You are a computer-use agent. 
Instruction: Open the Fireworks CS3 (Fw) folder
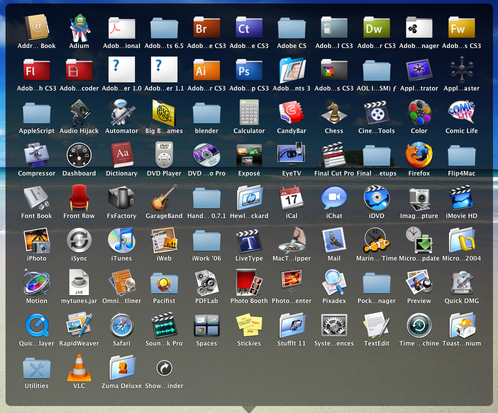coord(461,27)
